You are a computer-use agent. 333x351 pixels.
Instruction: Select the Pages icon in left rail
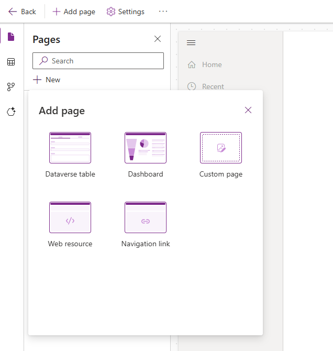pyautogui.click(x=11, y=37)
